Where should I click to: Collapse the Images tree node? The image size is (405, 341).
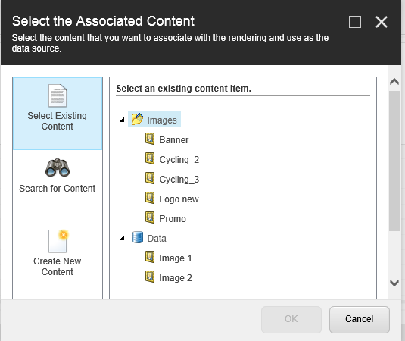tap(122, 120)
